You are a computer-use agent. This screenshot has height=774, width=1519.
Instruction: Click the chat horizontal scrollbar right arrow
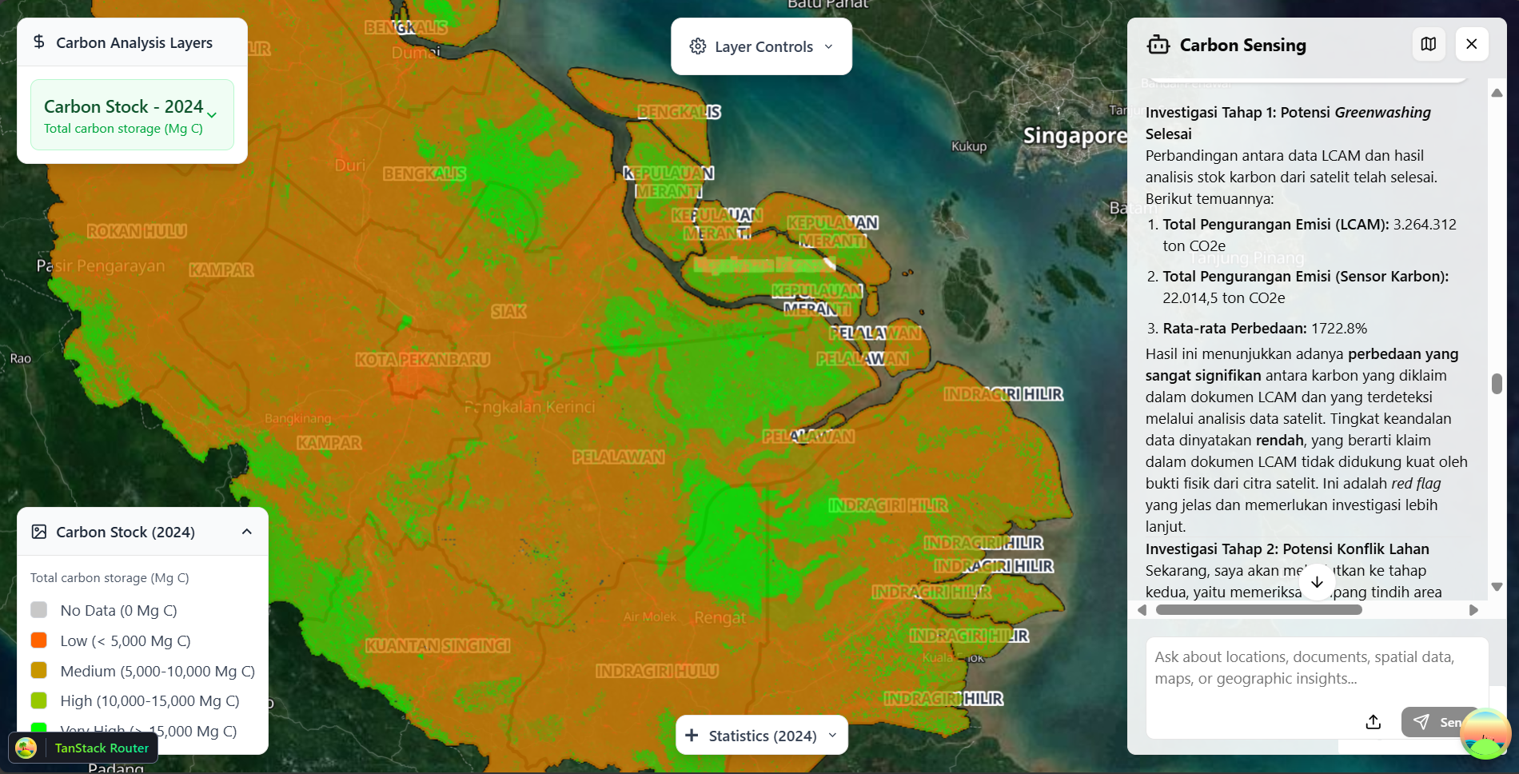coord(1473,610)
